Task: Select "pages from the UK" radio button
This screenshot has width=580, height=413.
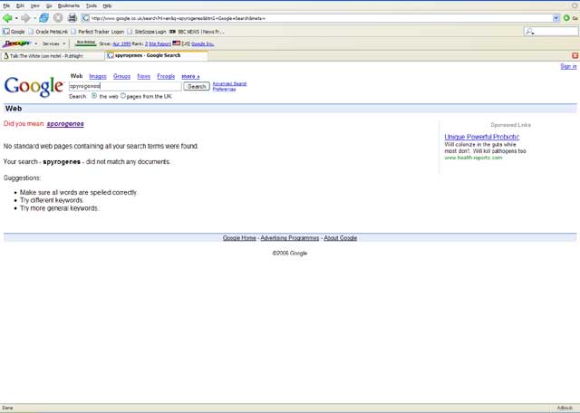Action: tap(123, 96)
